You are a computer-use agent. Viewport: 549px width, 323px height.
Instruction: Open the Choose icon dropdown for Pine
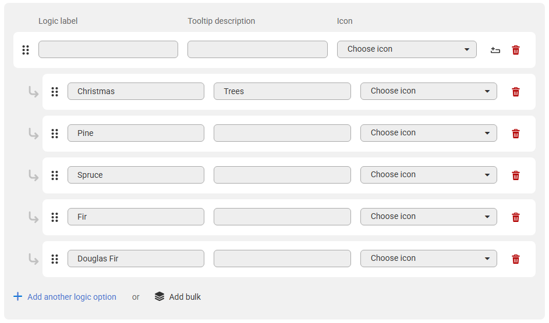(428, 133)
